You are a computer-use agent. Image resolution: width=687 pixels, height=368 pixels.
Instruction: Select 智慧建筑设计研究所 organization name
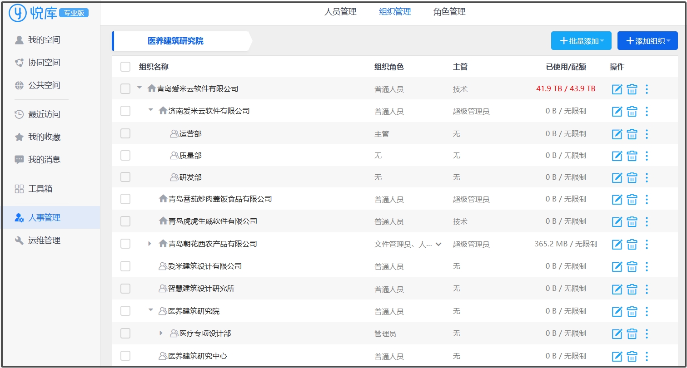[201, 289]
